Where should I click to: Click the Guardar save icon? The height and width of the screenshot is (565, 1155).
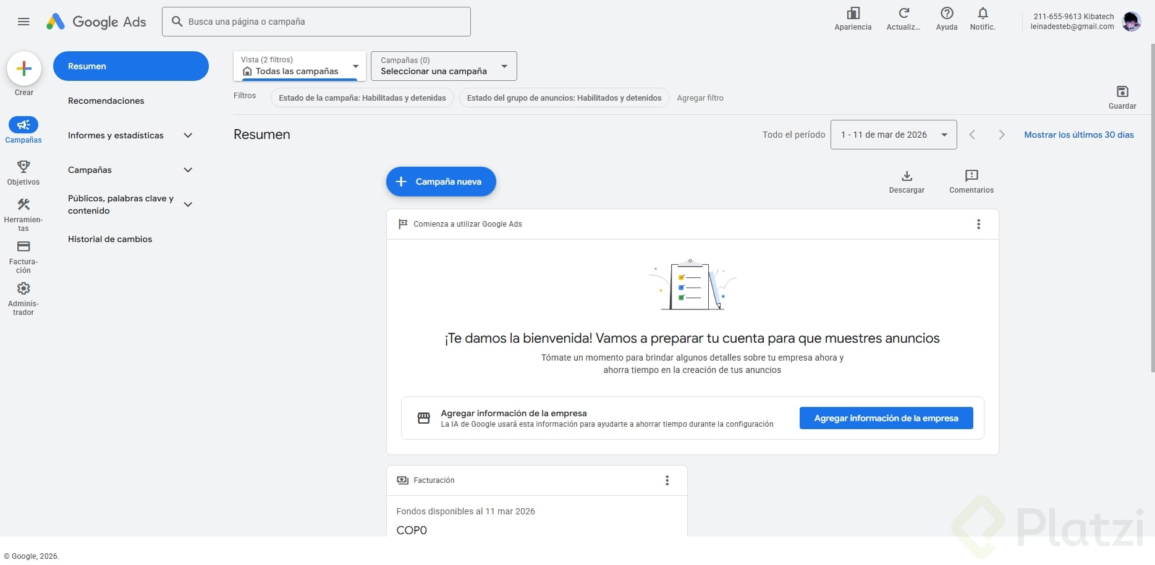(1122, 91)
